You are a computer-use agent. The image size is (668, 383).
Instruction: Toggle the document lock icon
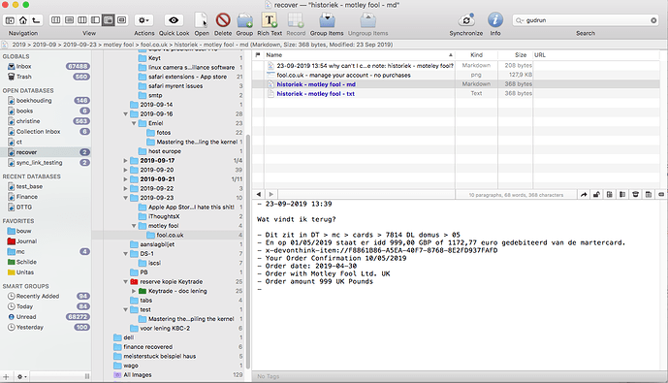596,195
